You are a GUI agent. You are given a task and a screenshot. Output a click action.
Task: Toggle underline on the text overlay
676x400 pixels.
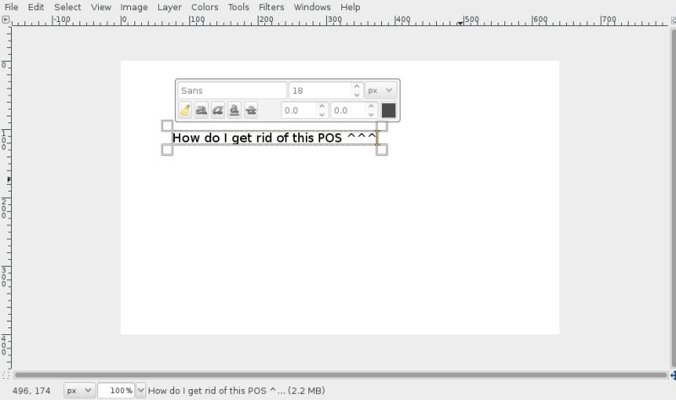234,111
